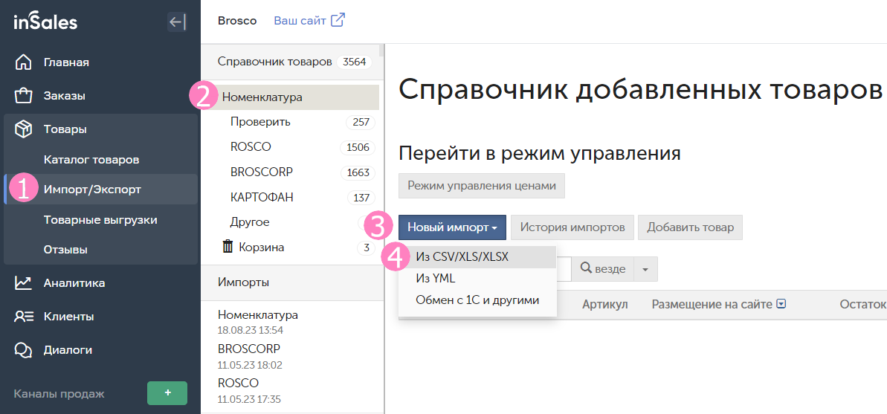Click the Каналы продаж label
This screenshot has width=887, height=414.
tap(59, 394)
